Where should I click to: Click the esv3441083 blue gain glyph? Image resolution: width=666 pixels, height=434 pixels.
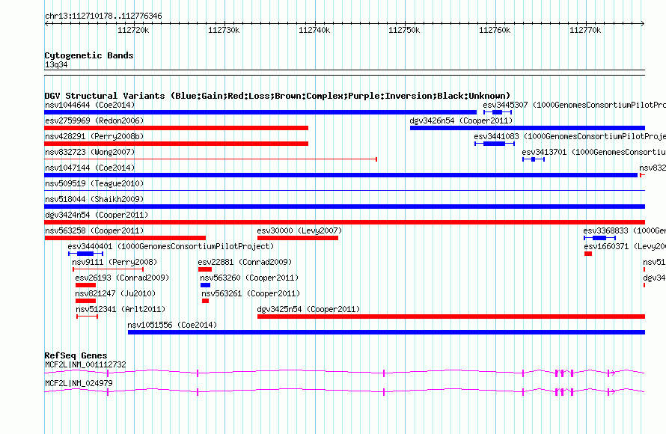click(495, 144)
